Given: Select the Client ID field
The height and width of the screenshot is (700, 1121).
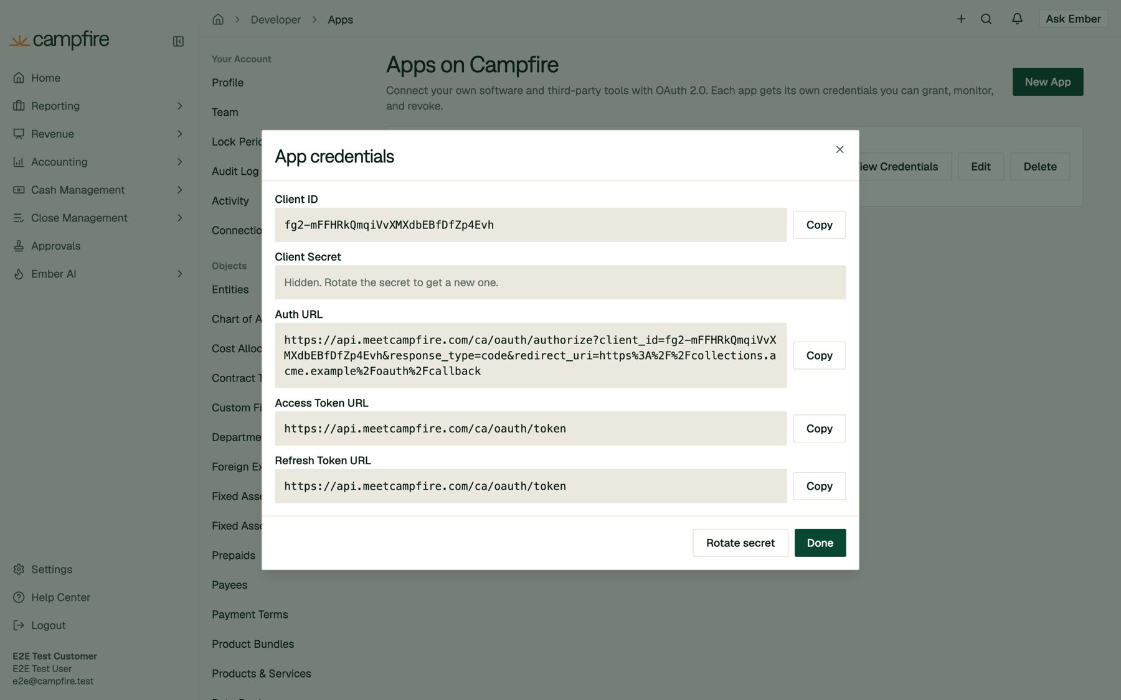Looking at the screenshot, I should tap(531, 225).
